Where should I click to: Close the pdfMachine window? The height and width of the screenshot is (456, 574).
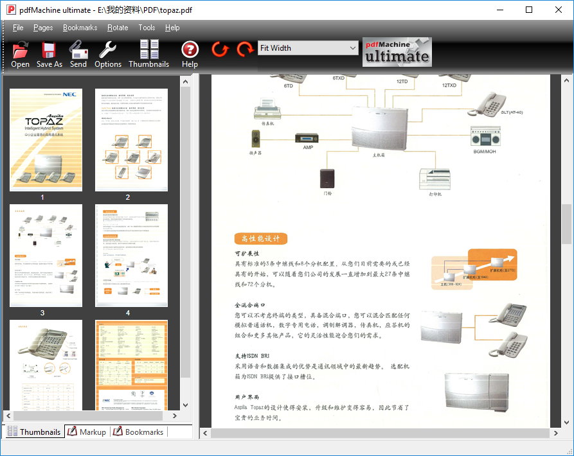point(559,10)
